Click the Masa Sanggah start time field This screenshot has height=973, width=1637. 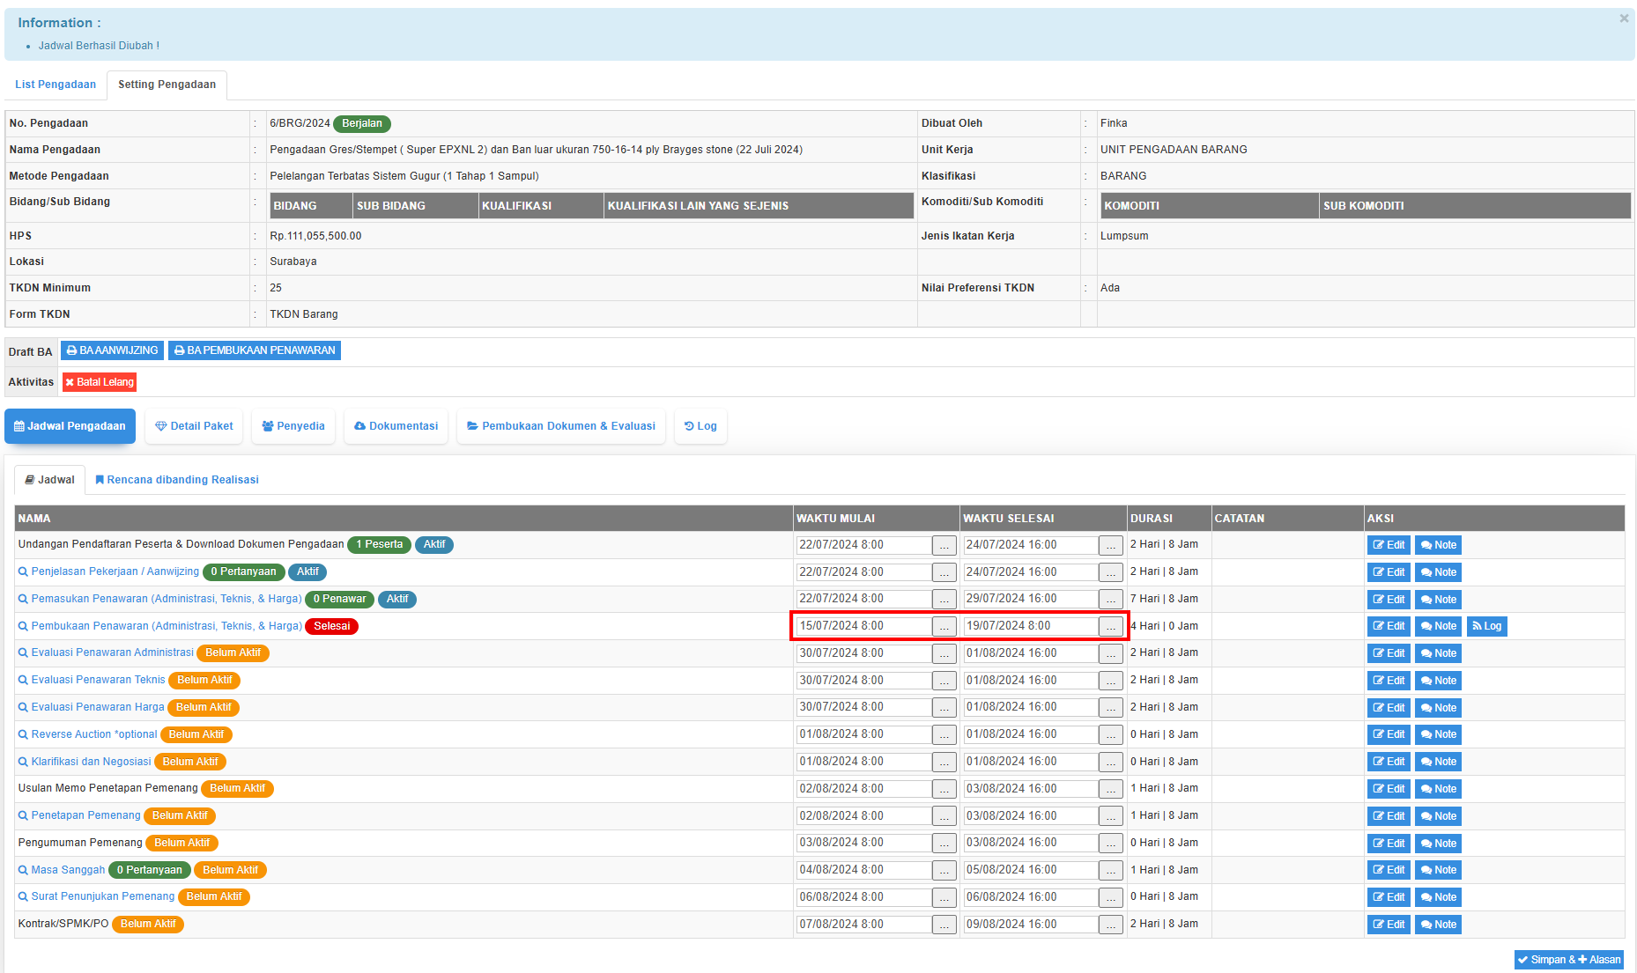[863, 870]
